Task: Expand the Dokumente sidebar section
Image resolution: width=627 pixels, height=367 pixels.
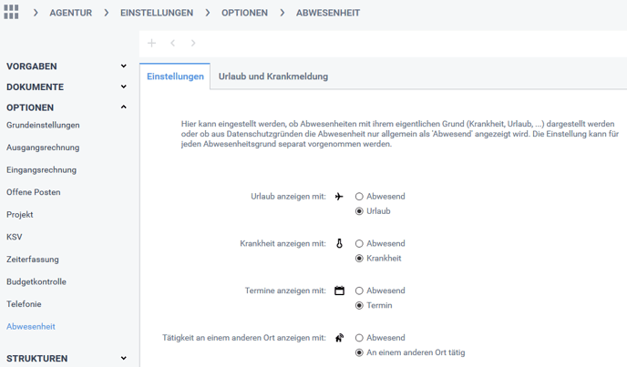Action: pos(124,87)
